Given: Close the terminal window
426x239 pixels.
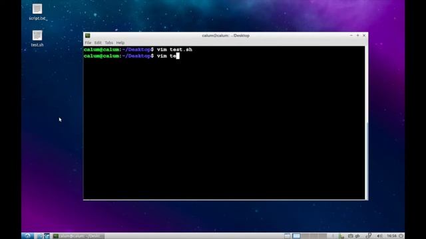Looking at the screenshot, I should tap(364, 35).
